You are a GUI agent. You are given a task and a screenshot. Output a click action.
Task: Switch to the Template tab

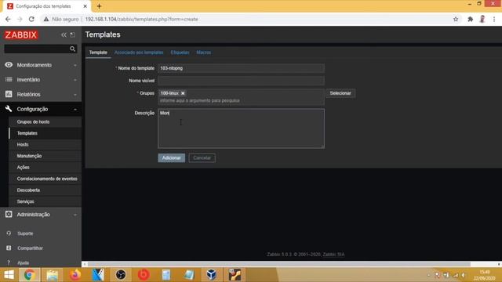(98, 52)
